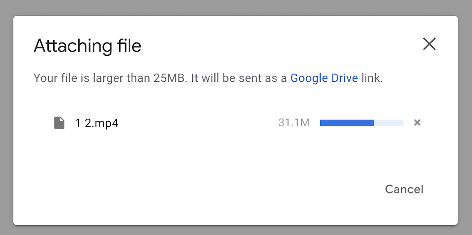
Task: Close the Attaching file dialog
Action: 429,44
